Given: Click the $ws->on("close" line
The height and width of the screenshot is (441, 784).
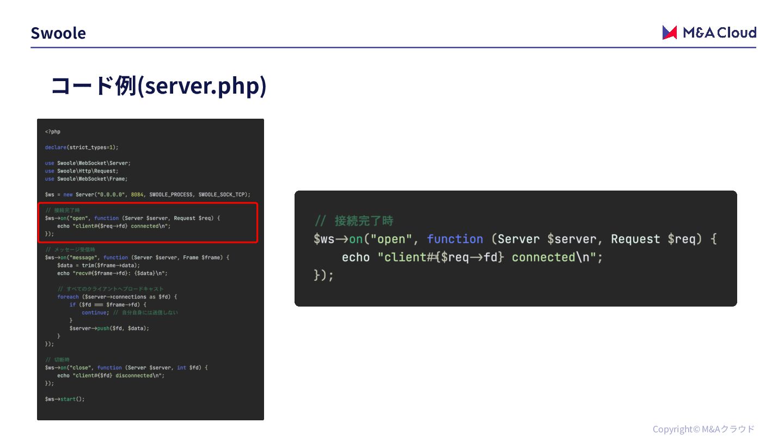Looking at the screenshot, I should pos(126,367).
